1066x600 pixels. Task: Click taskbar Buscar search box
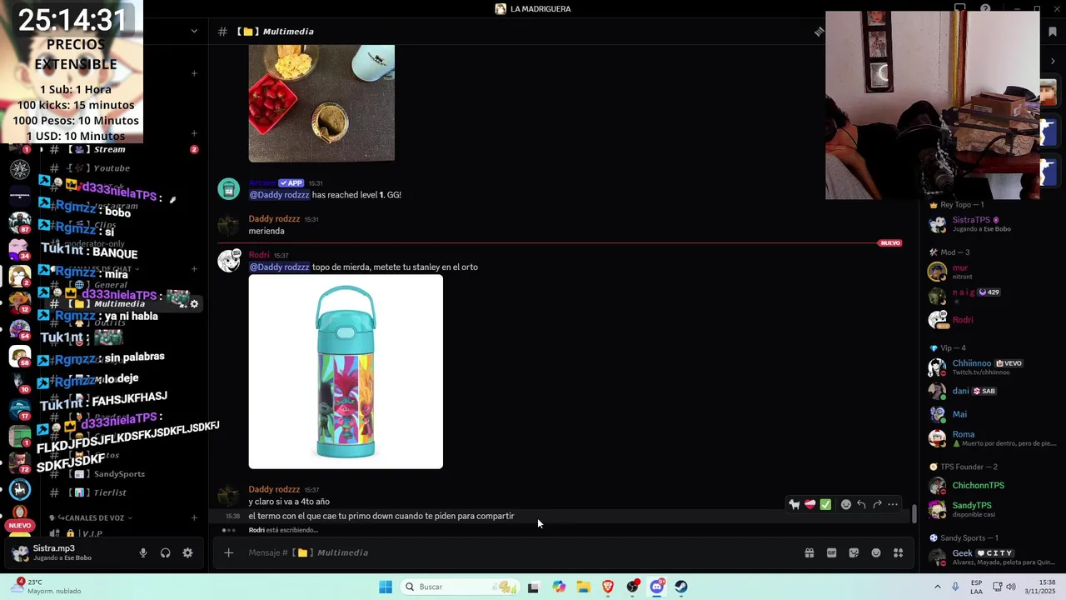(x=460, y=587)
